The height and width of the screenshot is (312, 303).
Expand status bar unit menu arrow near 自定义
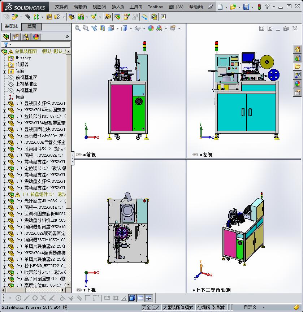click(264, 307)
